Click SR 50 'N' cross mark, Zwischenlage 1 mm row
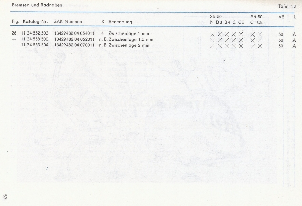Screen dimensions: 302x206 [212, 35]
